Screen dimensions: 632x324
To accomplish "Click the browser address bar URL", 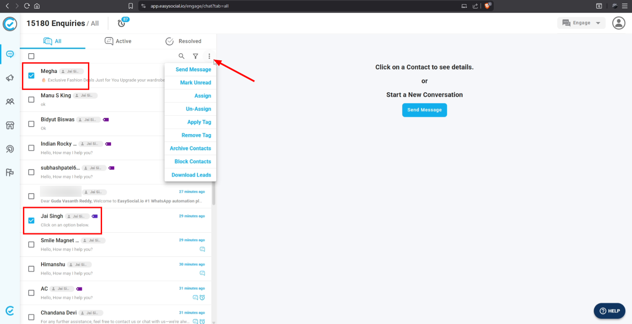I will (190, 6).
